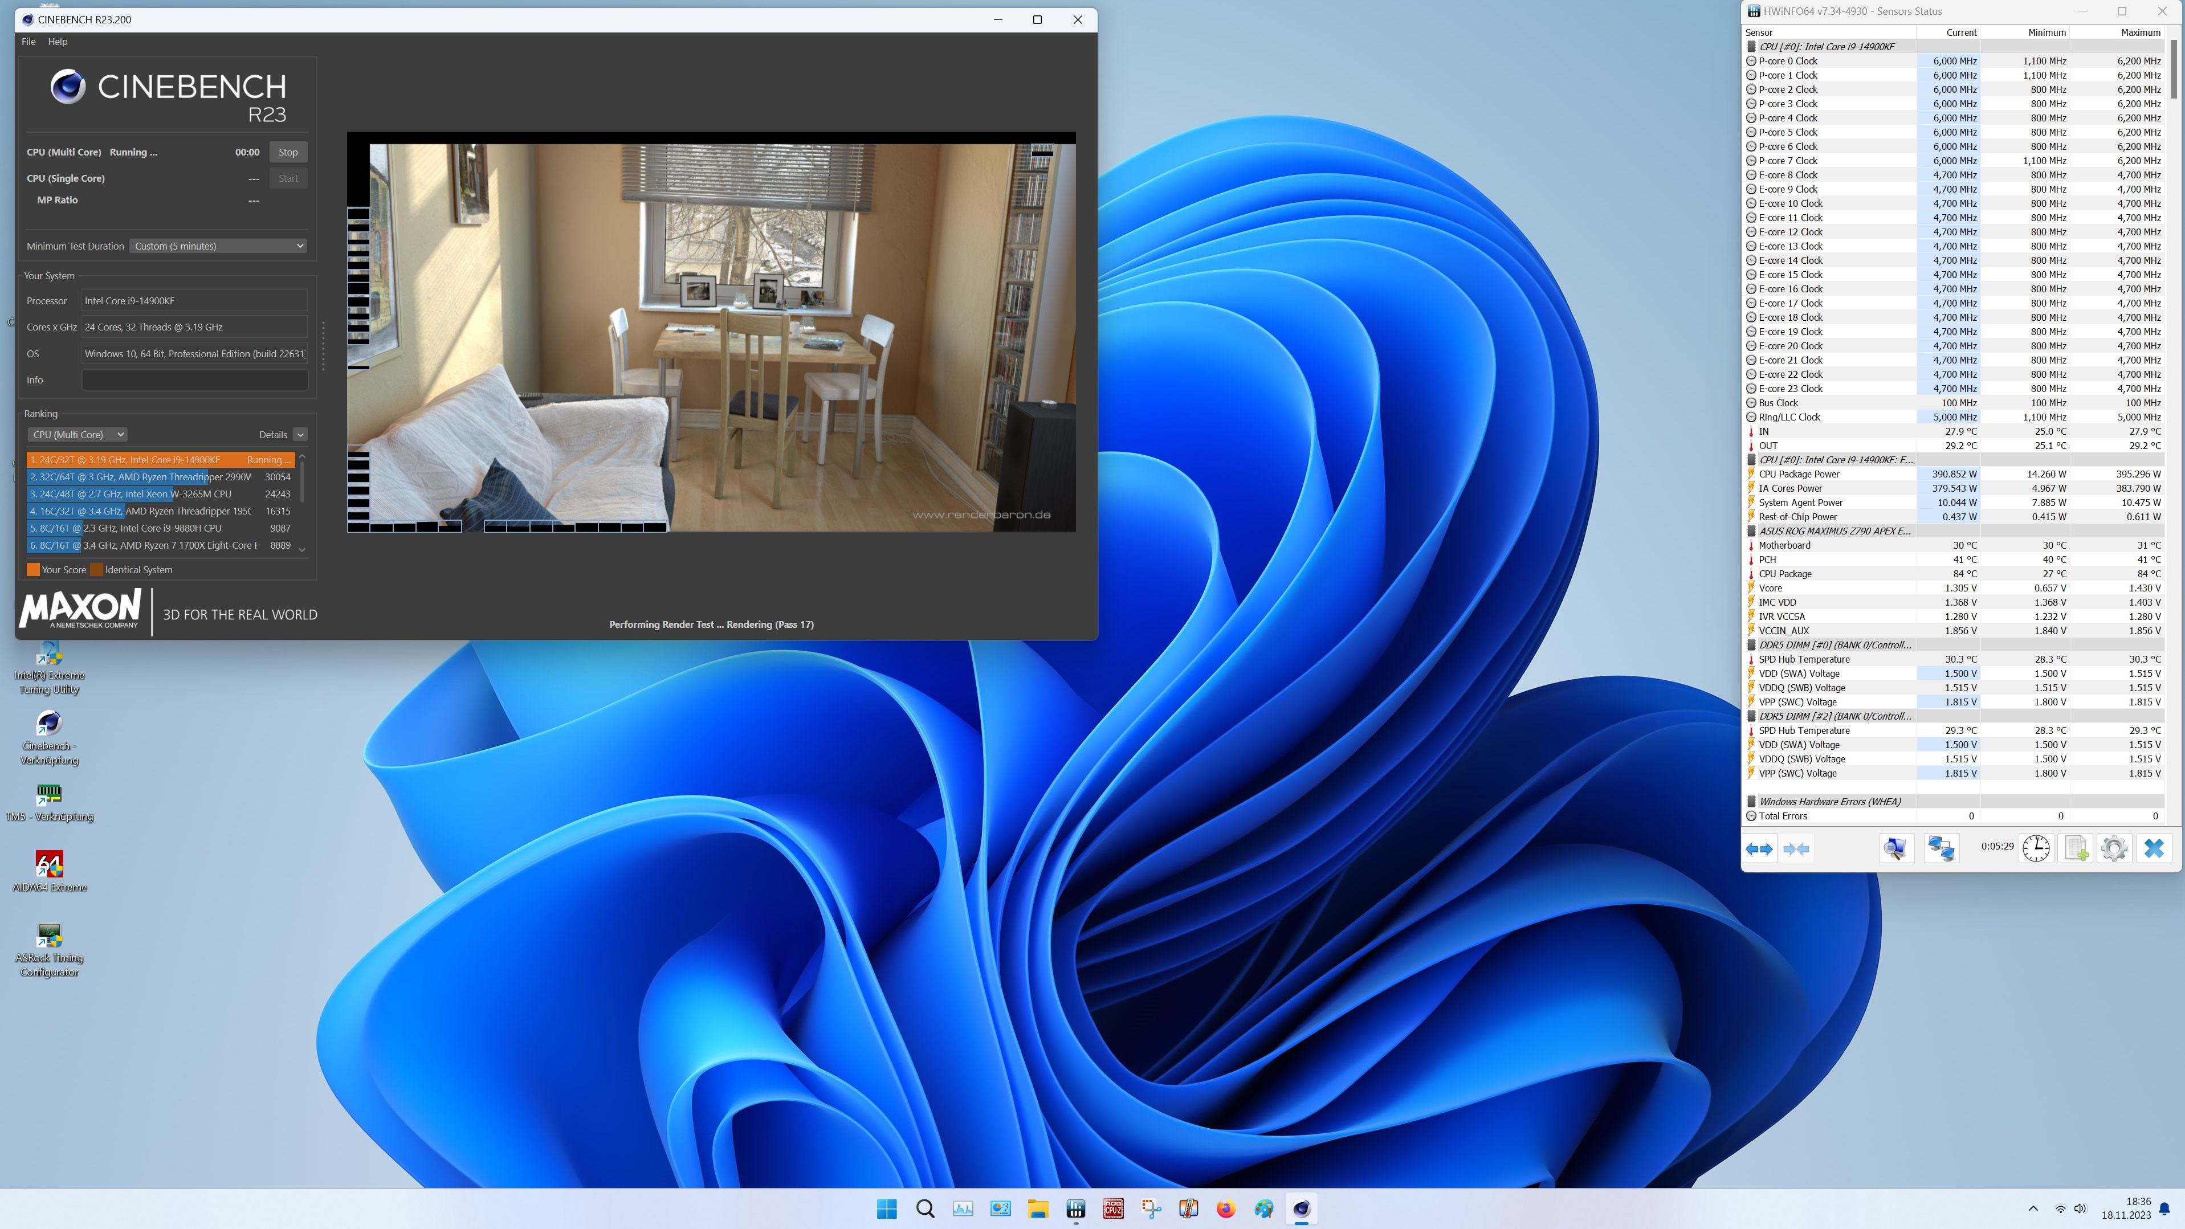This screenshot has height=1229, width=2185.
Task: Open notification bell in taskbar
Action: click(2164, 1208)
